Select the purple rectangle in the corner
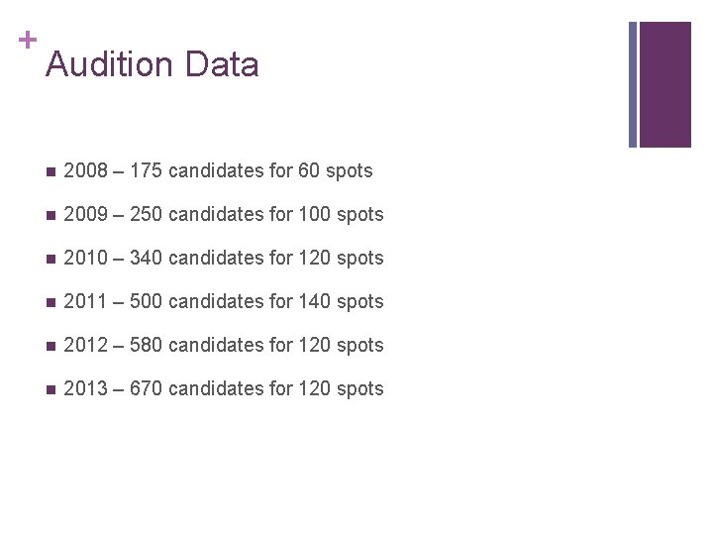Image resolution: width=713 pixels, height=535 pixels. click(664, 84)
